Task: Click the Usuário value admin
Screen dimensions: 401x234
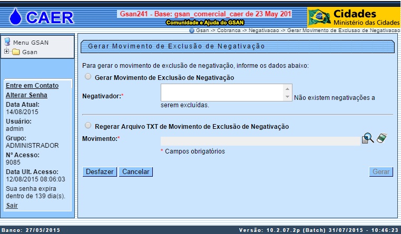Action: click(x=15, y=129)
